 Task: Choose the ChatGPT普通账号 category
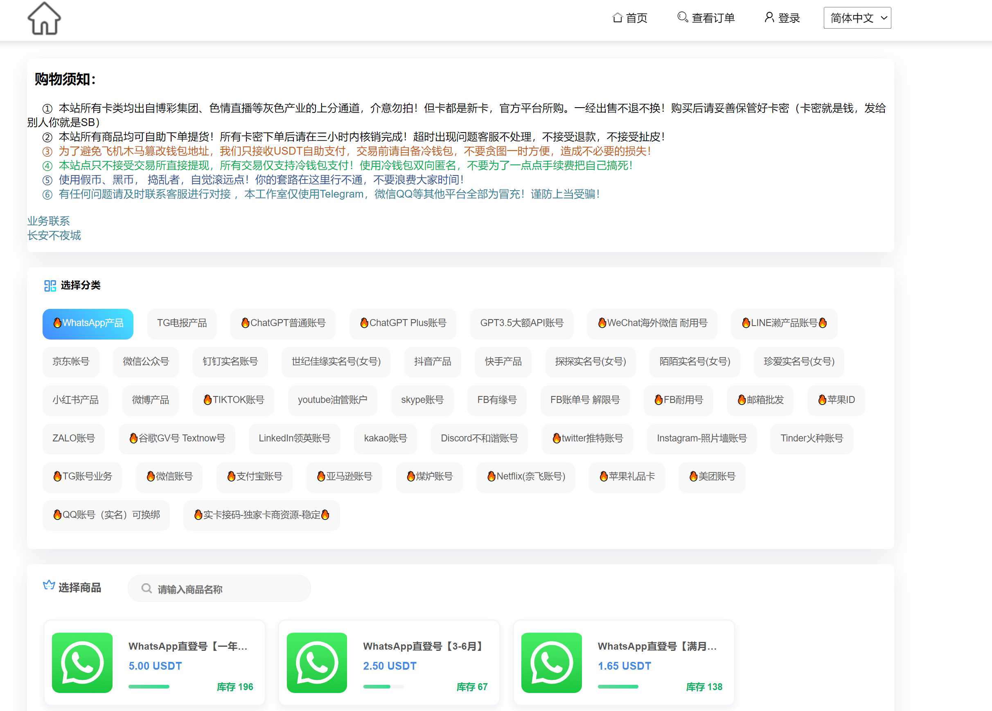(x=283, y=324)
